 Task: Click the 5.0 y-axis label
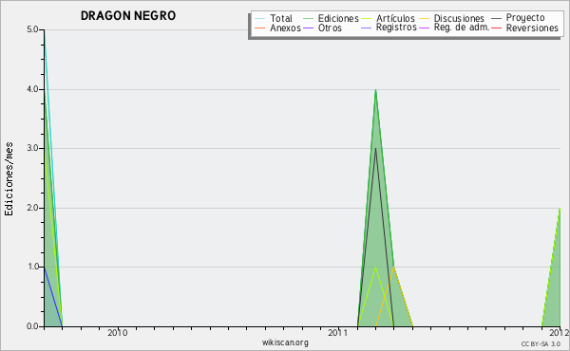tap(32, 29)
